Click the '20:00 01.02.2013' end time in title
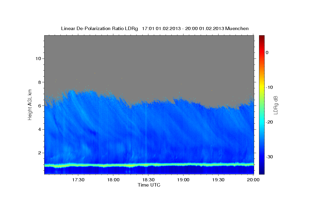This screenshot has height=209, width=314. pos(205,28)
